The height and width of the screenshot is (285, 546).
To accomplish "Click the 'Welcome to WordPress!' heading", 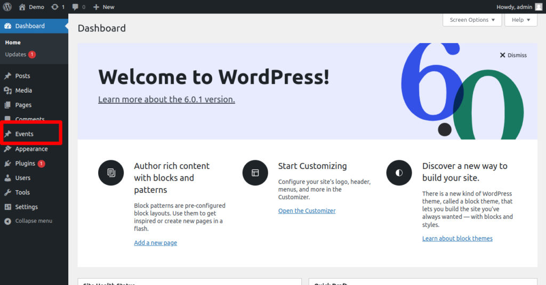I will tap(214, 77).
